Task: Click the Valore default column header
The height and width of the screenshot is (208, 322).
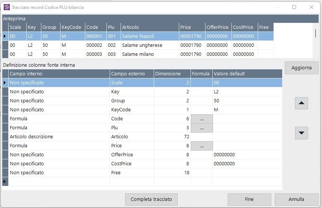Action: pos(247,74)
